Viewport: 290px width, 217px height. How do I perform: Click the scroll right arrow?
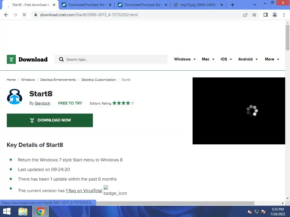coord(283,203)
